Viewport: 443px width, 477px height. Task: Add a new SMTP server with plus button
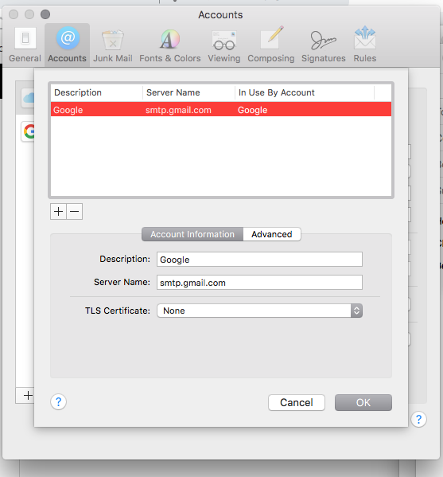click(x=58, y=212)
